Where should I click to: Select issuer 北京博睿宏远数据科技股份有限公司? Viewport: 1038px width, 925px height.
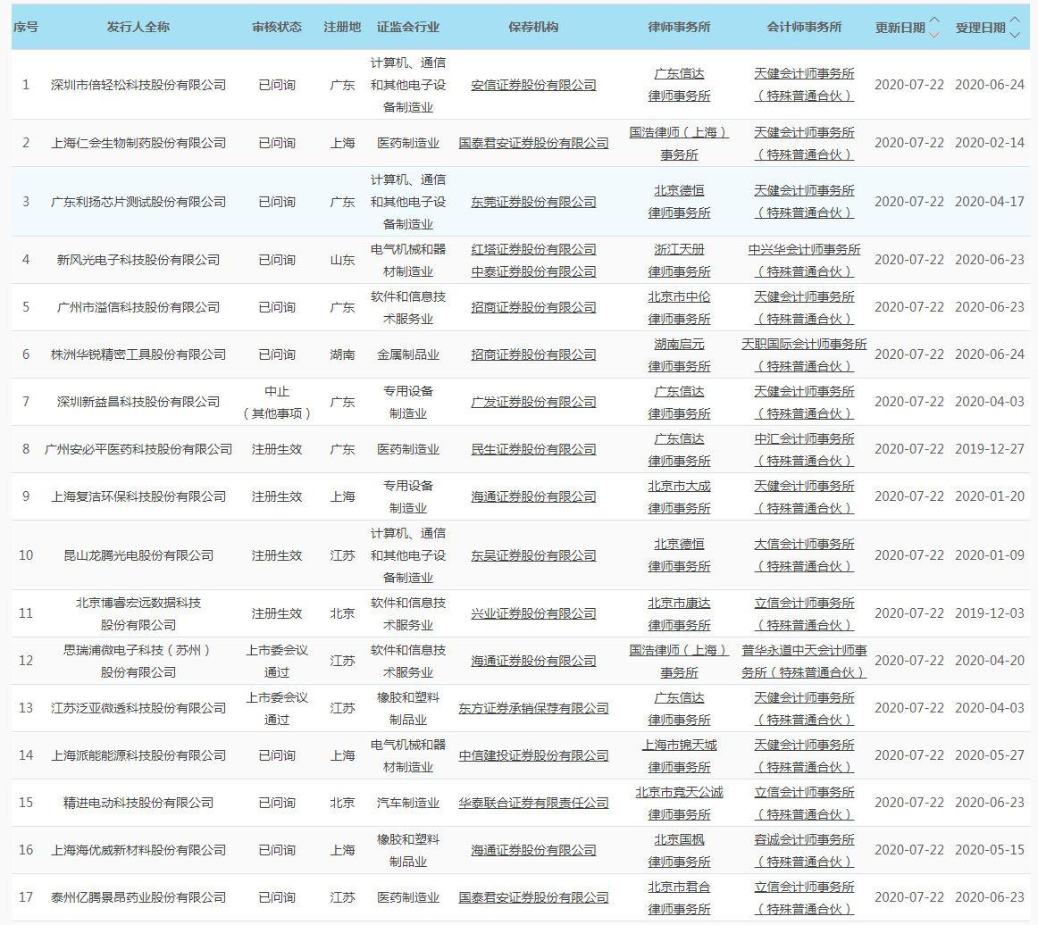click(138, 613)
